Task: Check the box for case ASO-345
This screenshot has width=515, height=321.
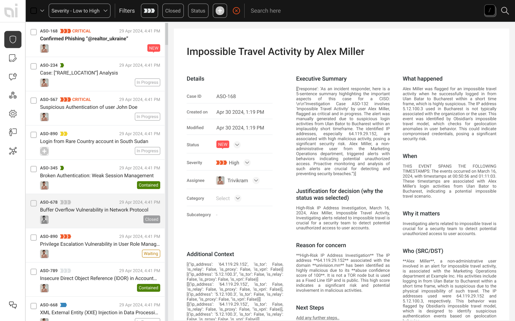Action: pos(34,169)
